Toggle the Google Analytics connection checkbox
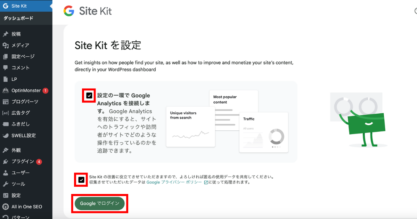Screen dimensions: 417x219 89,95
